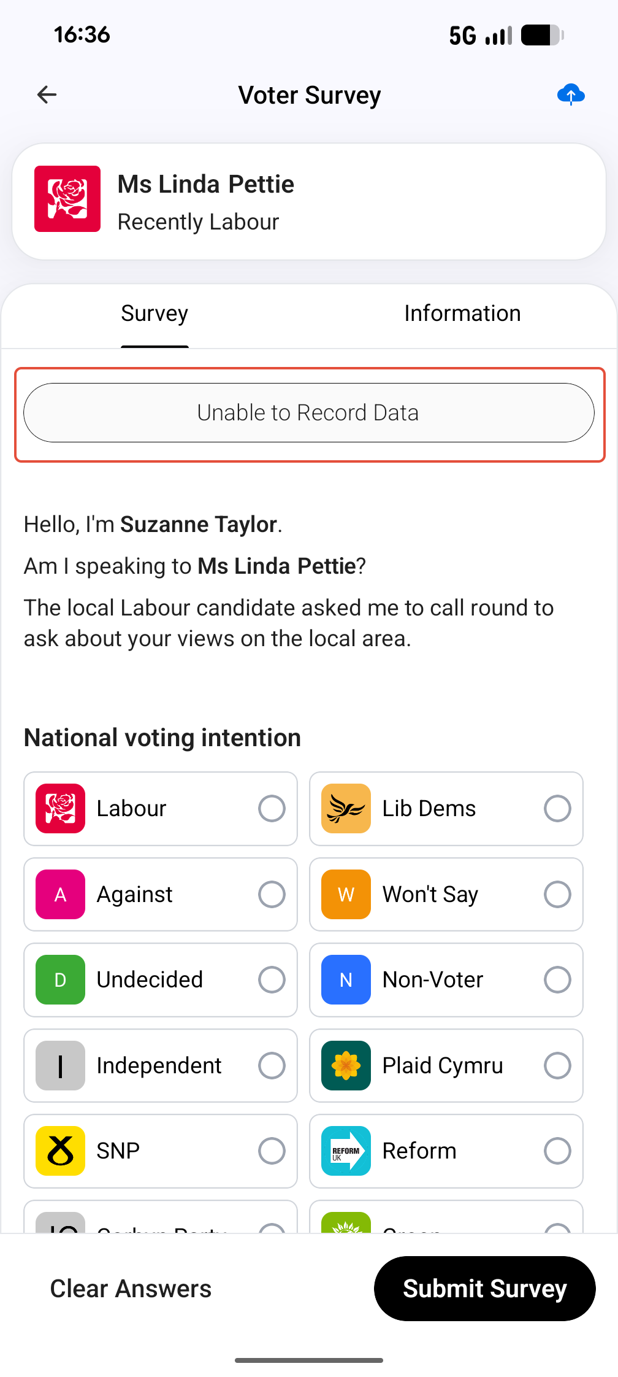Select the Labour voting intention radio
Screen dimensions: 618x1377
(272, 808)
